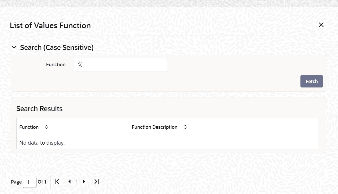Focus the Page number input box

pyautogui.click(x=30, y=182)
